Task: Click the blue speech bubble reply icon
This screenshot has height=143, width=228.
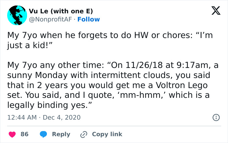Action: pyautogui.click(x=43, y=134)
